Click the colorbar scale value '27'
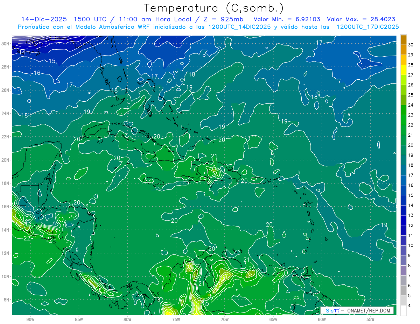The image size is (420, 324). [411, 75]
